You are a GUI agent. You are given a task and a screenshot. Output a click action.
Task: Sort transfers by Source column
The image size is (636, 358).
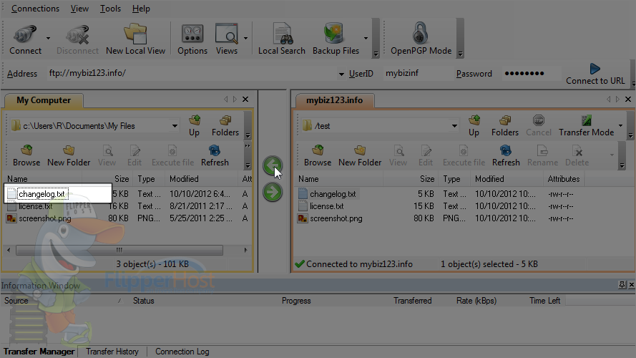63,301
